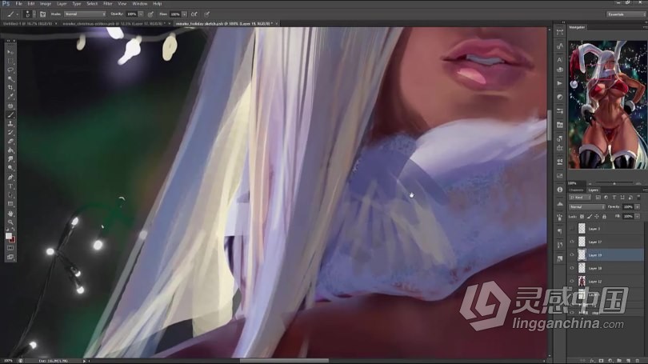Select the Paint Bucket tool
The width and height of the screenshot is (648, 364).
point(10,150)
